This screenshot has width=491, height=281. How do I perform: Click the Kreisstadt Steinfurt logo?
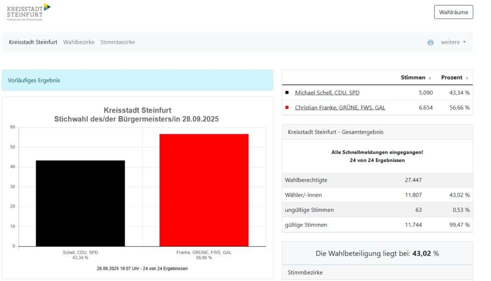[29, 12]
